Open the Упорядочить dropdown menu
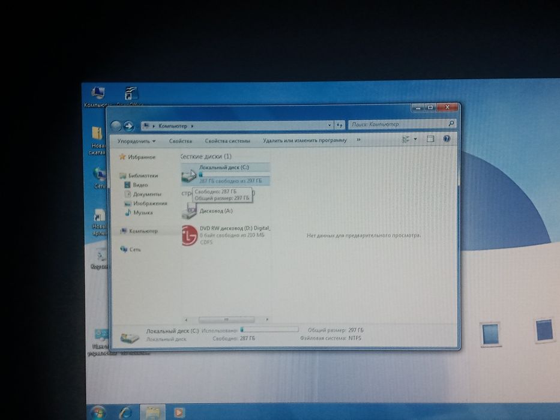Screen dimensions: 560x420 136,141
